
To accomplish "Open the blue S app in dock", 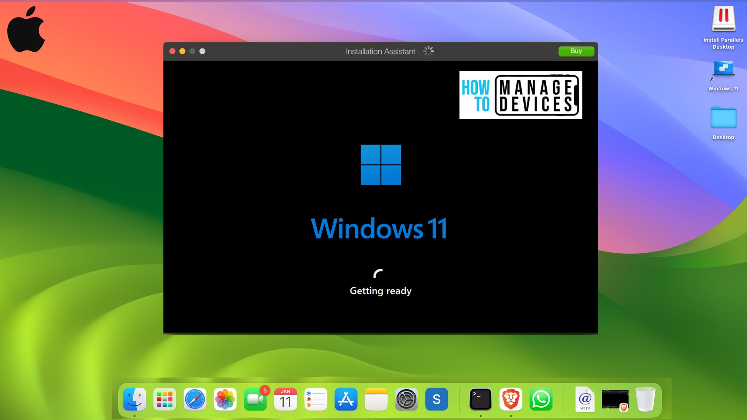I will 437,399.
